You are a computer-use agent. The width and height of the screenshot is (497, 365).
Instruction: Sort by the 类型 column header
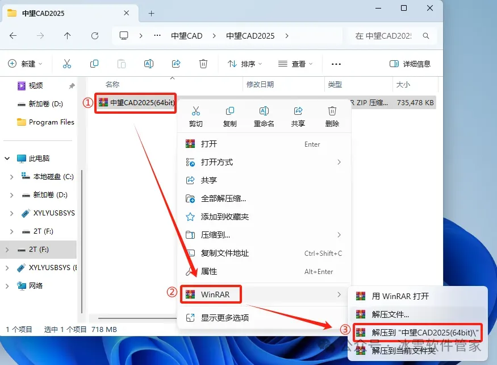[335, 84]
